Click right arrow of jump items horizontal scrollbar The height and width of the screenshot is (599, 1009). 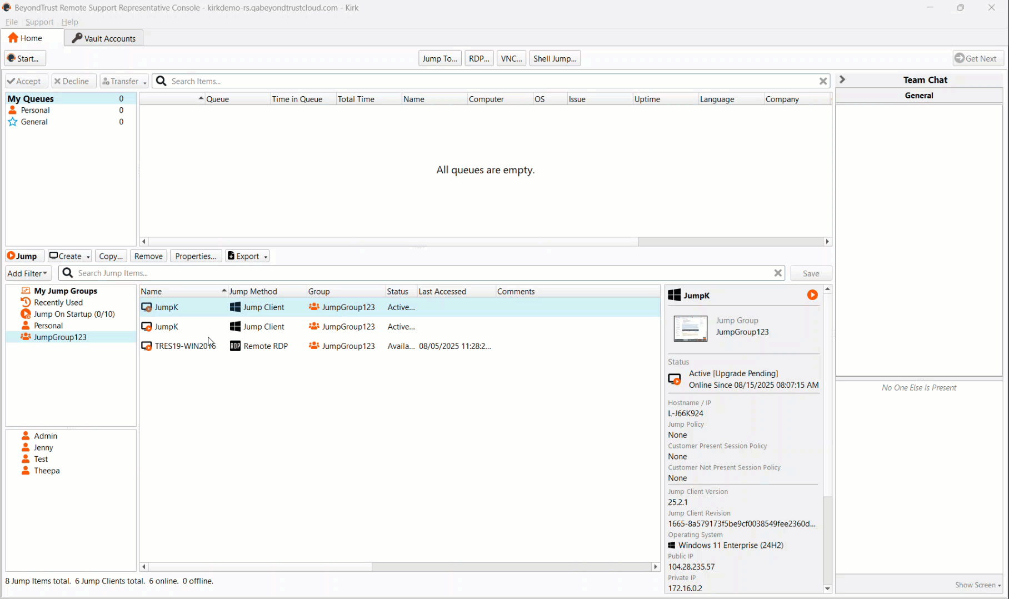point(656,567)
